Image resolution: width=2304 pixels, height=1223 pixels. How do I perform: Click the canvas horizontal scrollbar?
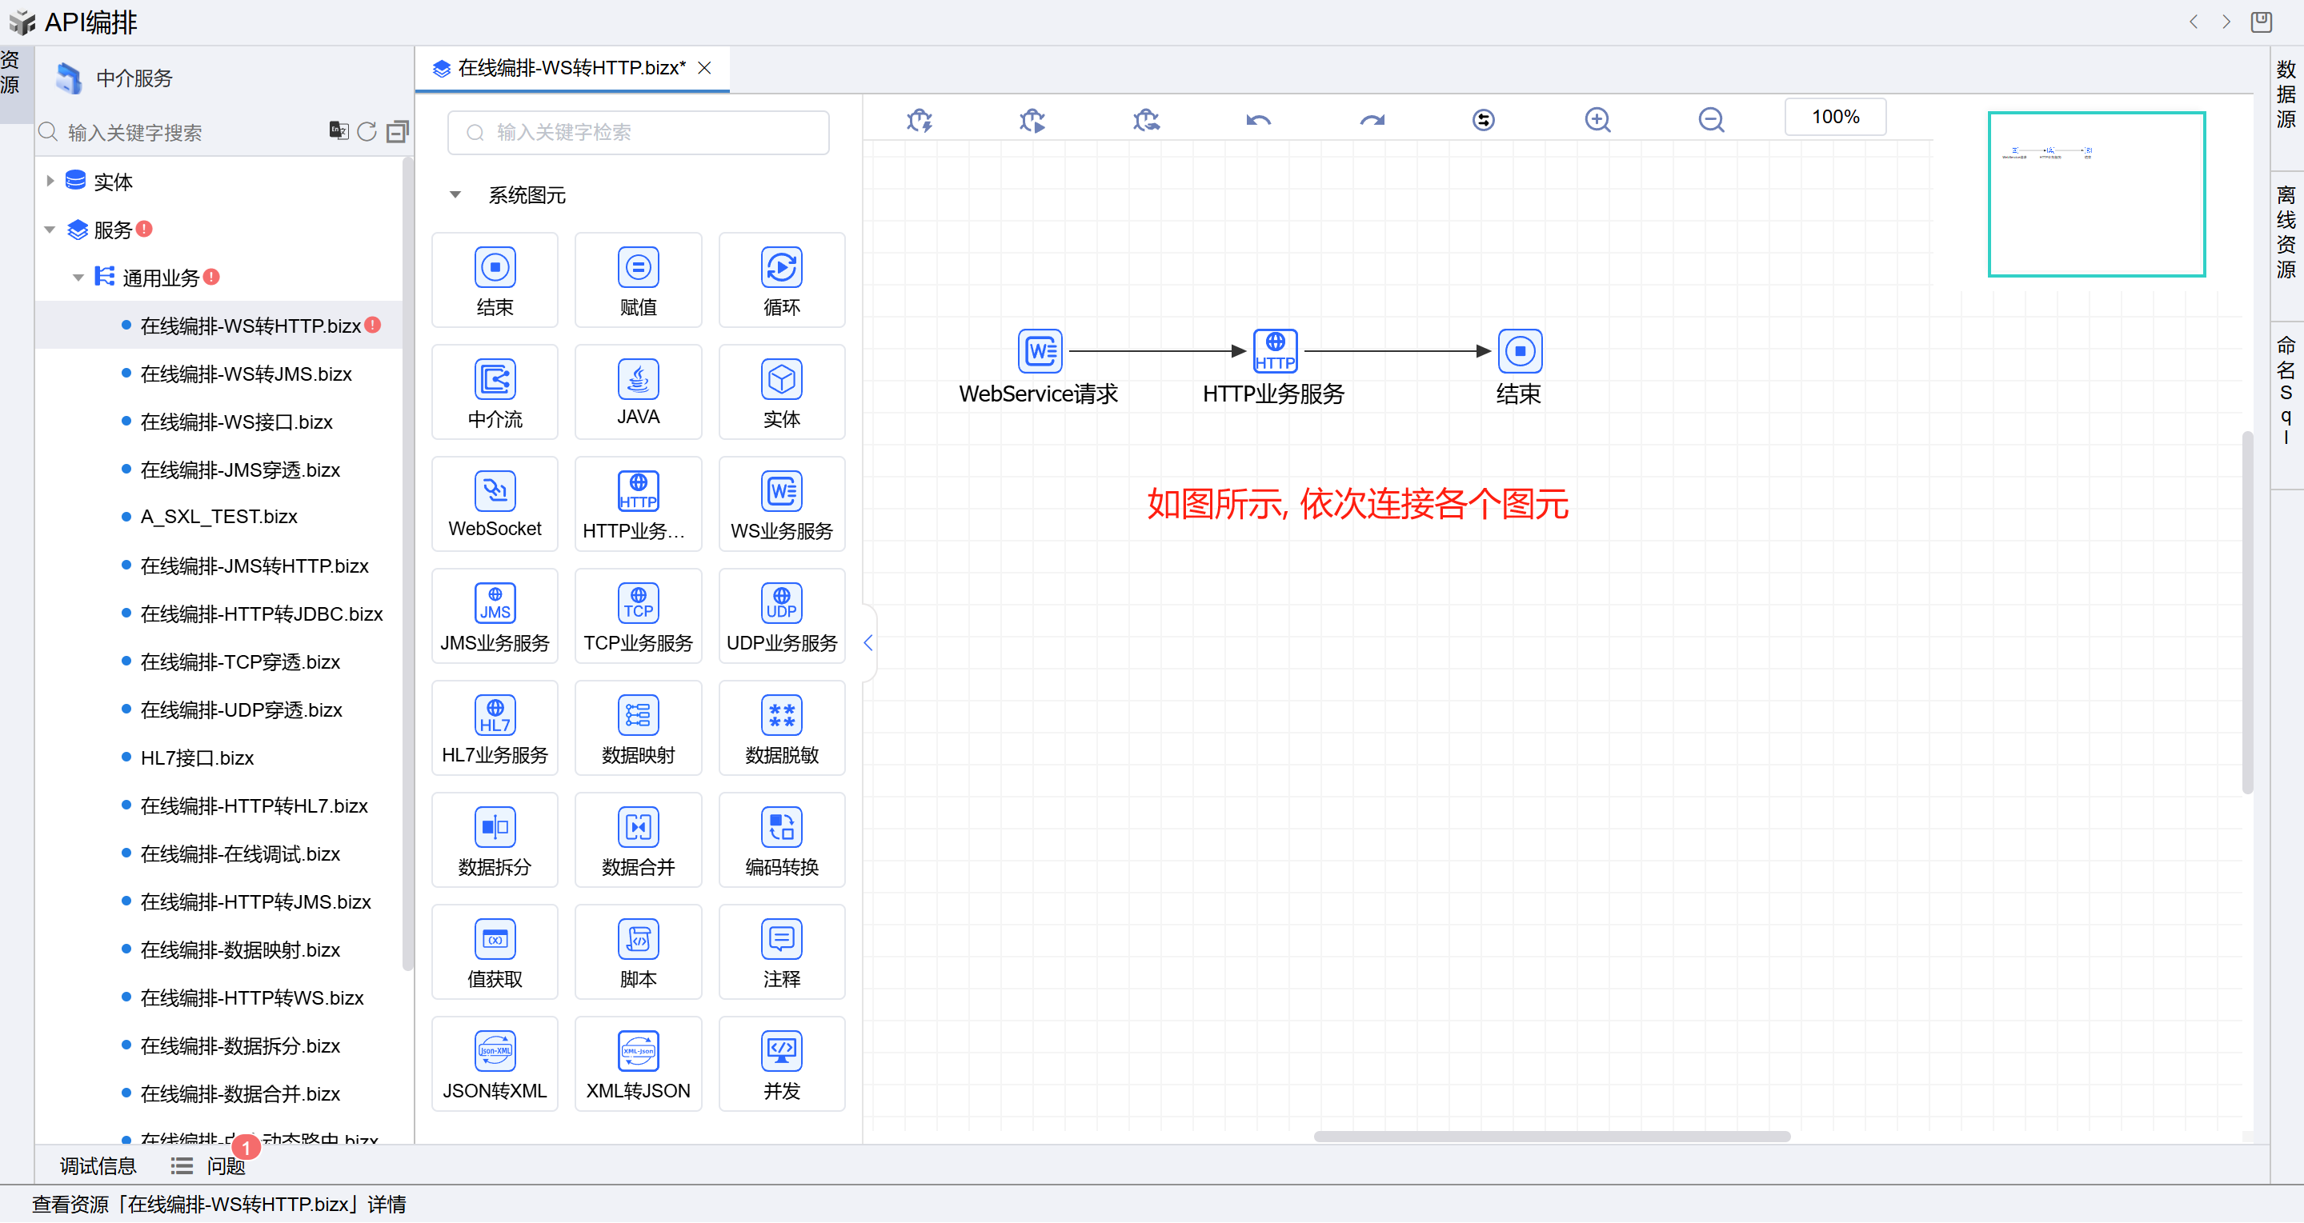click(x=1552, y=1137)
